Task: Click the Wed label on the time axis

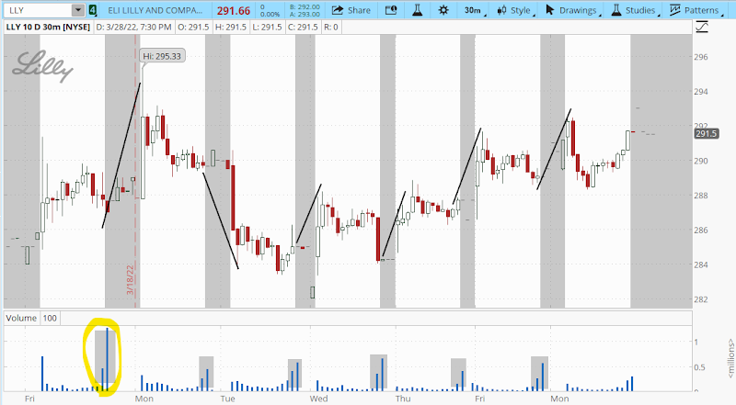Action: click(x=318, y=399)
